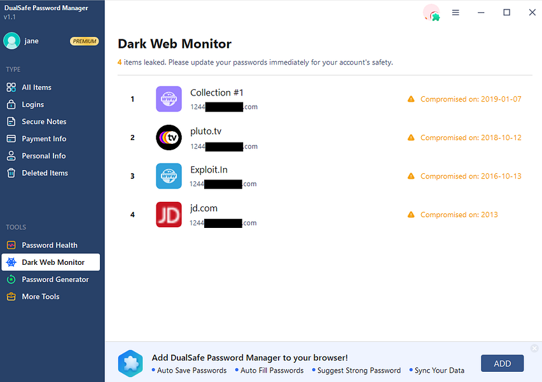The height and width of the screenshot is (382, 542).
Task: Open the hamburger menu
Action: (455, 12)
